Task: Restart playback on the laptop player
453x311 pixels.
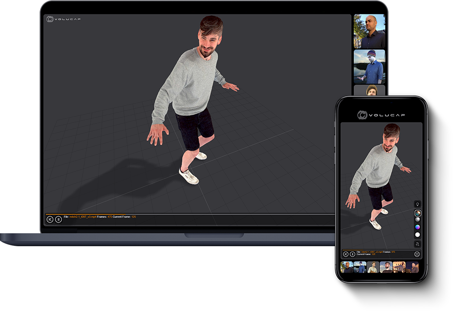Action: [x=50, y=219]
